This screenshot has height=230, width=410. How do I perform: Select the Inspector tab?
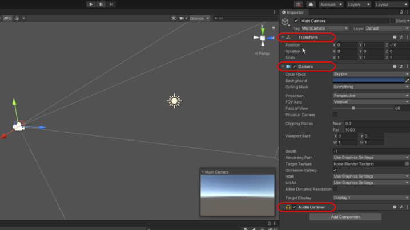pyautogui.click(x=293, y=13)
